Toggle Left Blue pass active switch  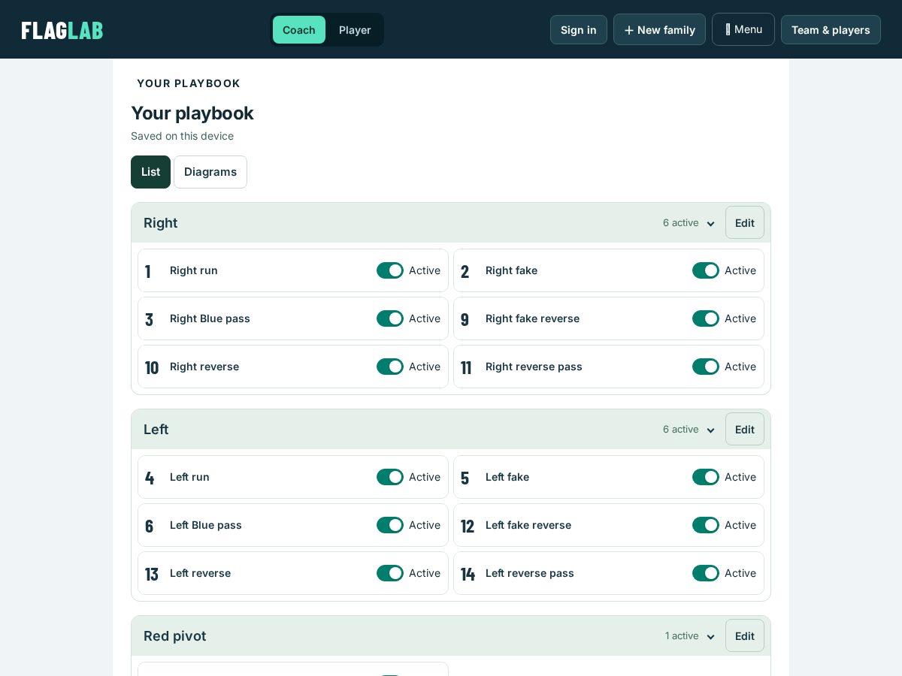point(390,525)
